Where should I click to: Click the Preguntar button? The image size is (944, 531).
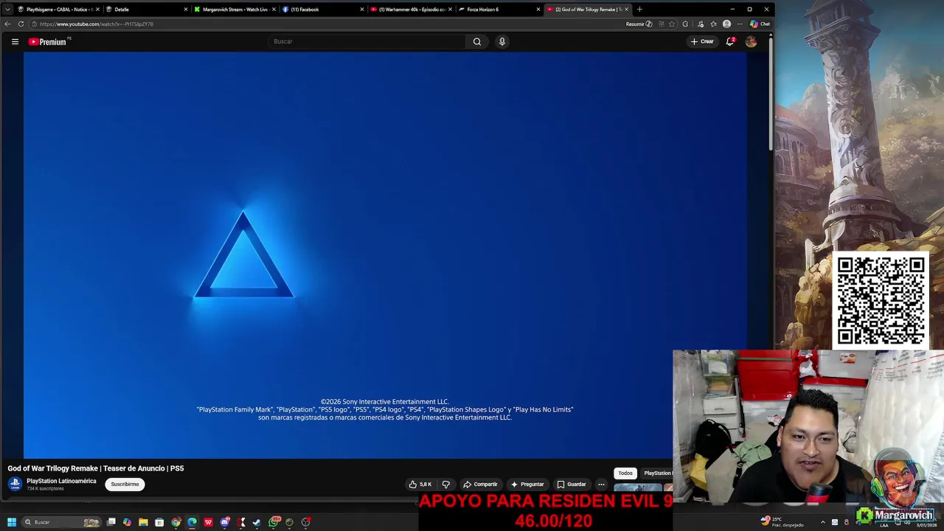click(527, 485)
